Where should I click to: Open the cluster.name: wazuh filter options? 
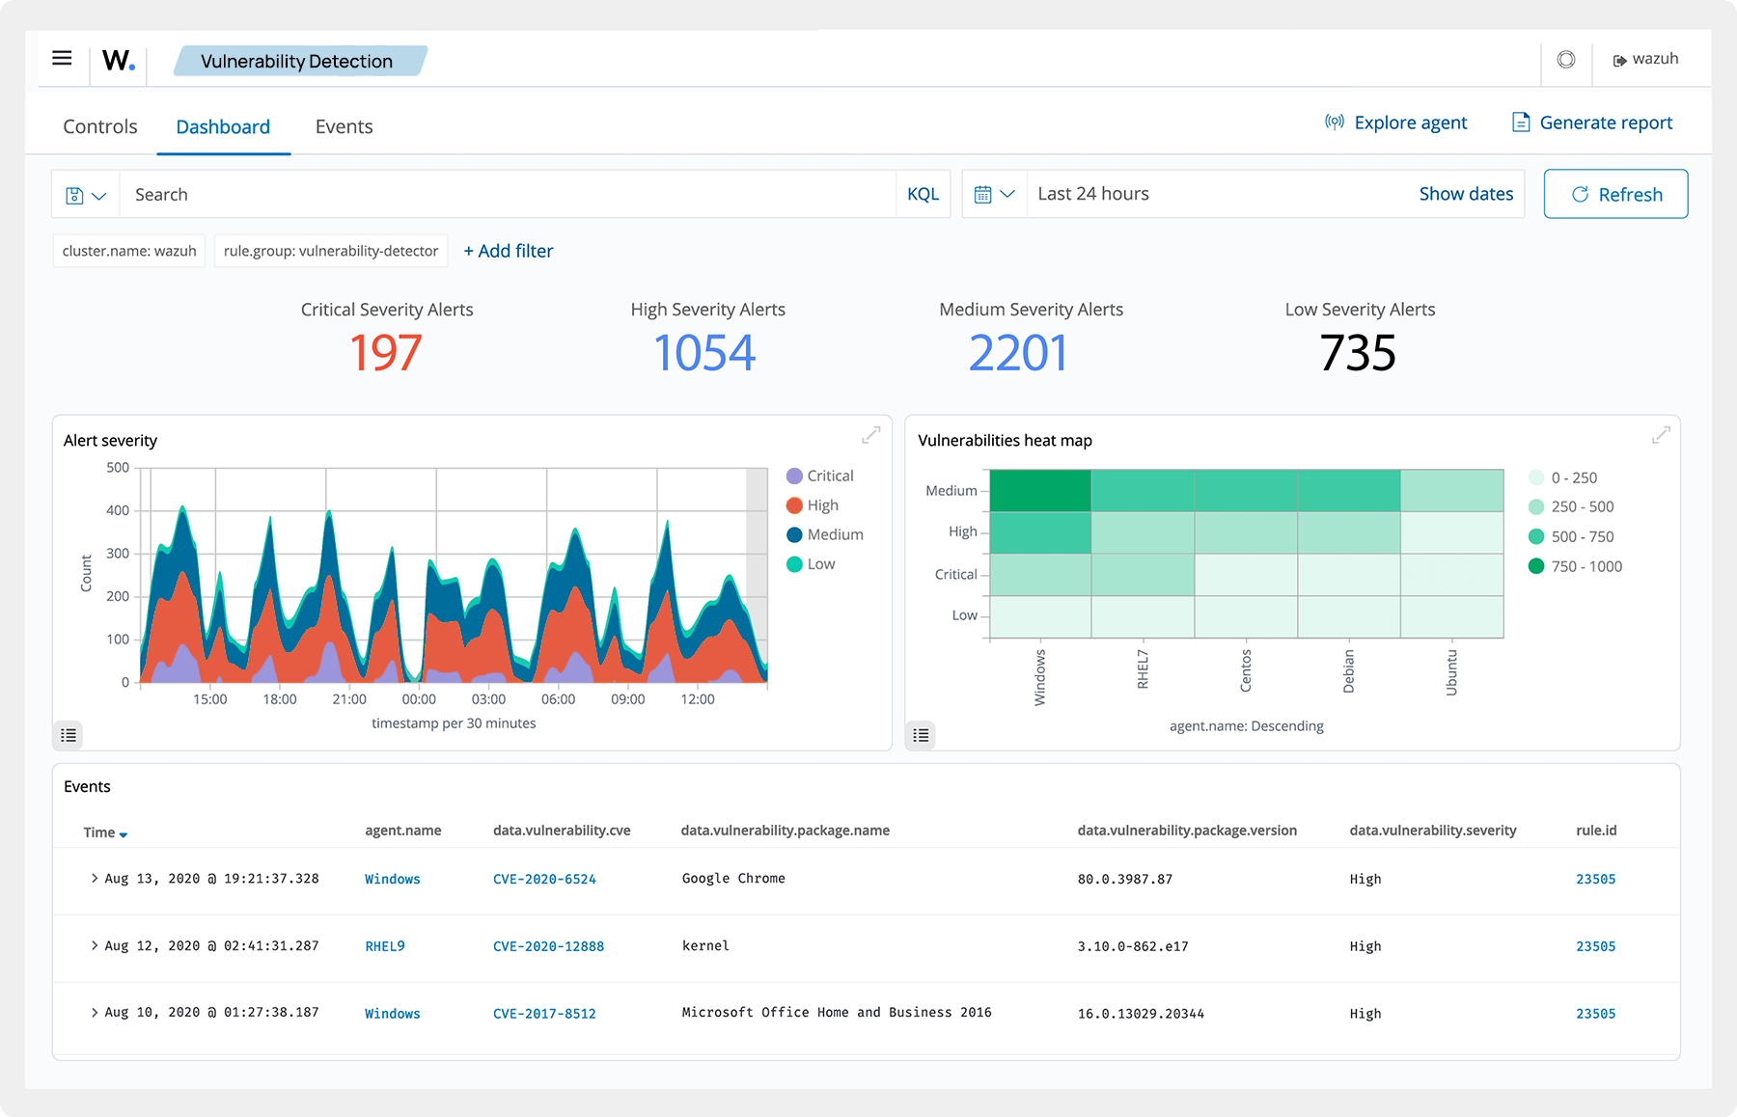point(128,251)
